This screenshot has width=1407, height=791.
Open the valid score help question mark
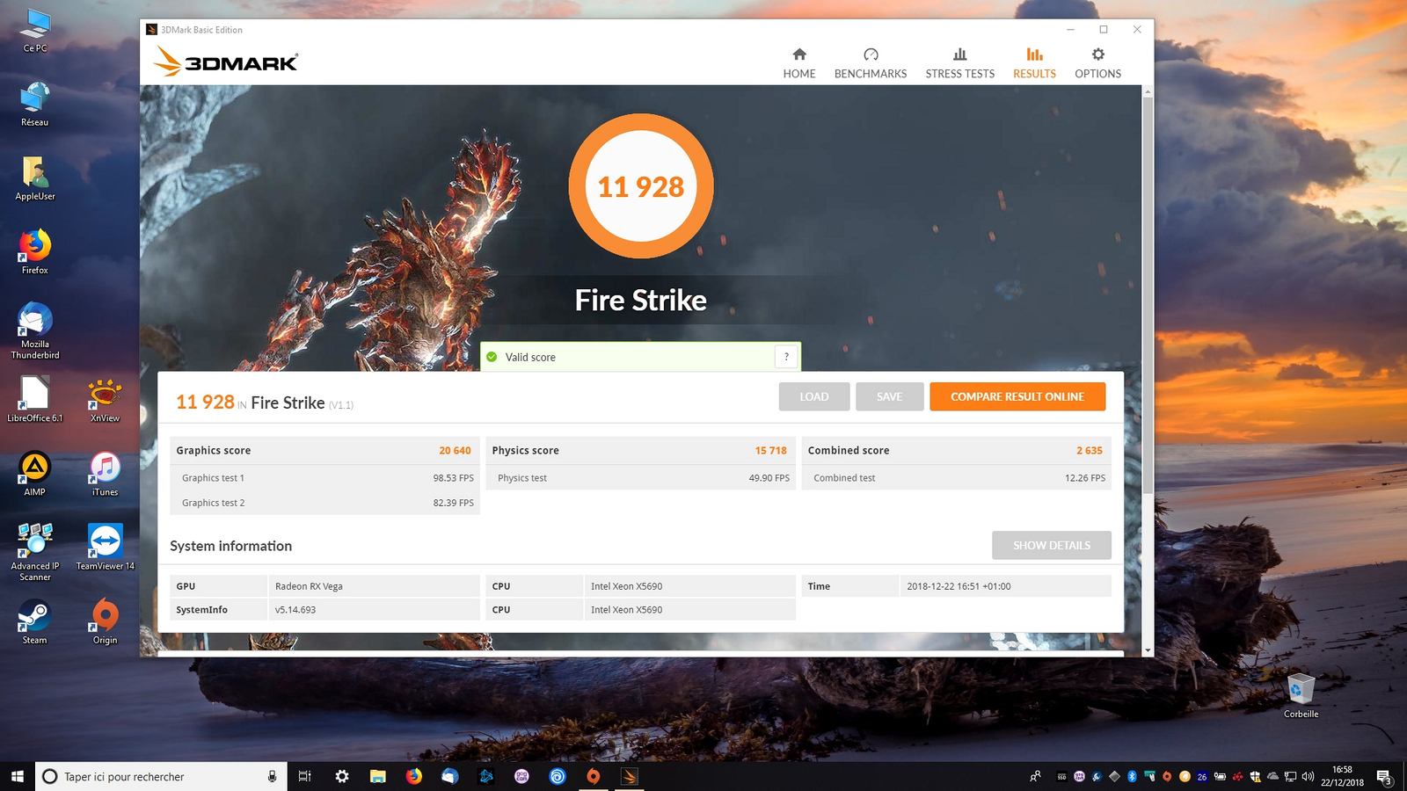pos(786,357)
